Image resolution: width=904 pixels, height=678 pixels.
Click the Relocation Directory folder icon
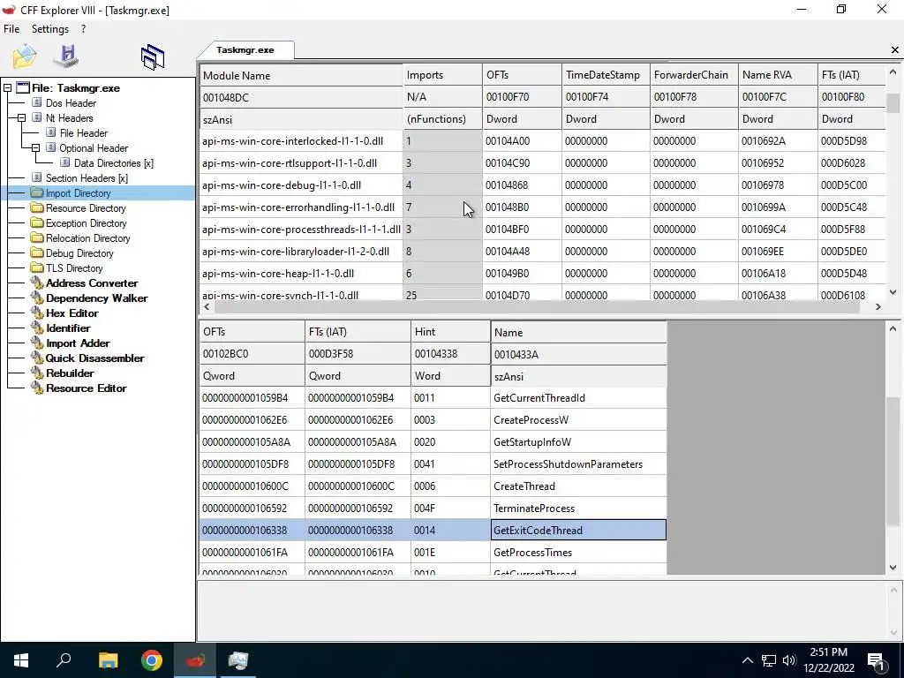(37, 237)
